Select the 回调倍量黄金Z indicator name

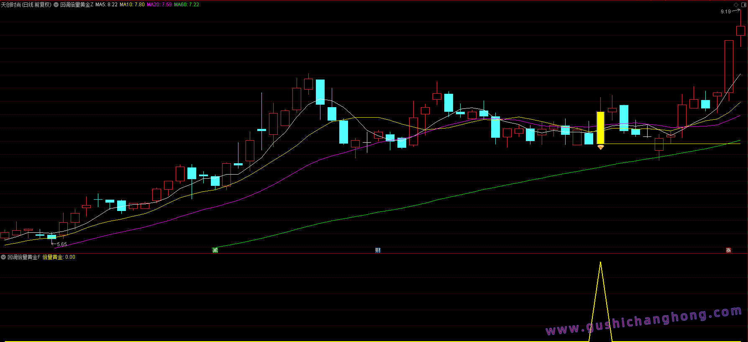[x=77, y=5]
